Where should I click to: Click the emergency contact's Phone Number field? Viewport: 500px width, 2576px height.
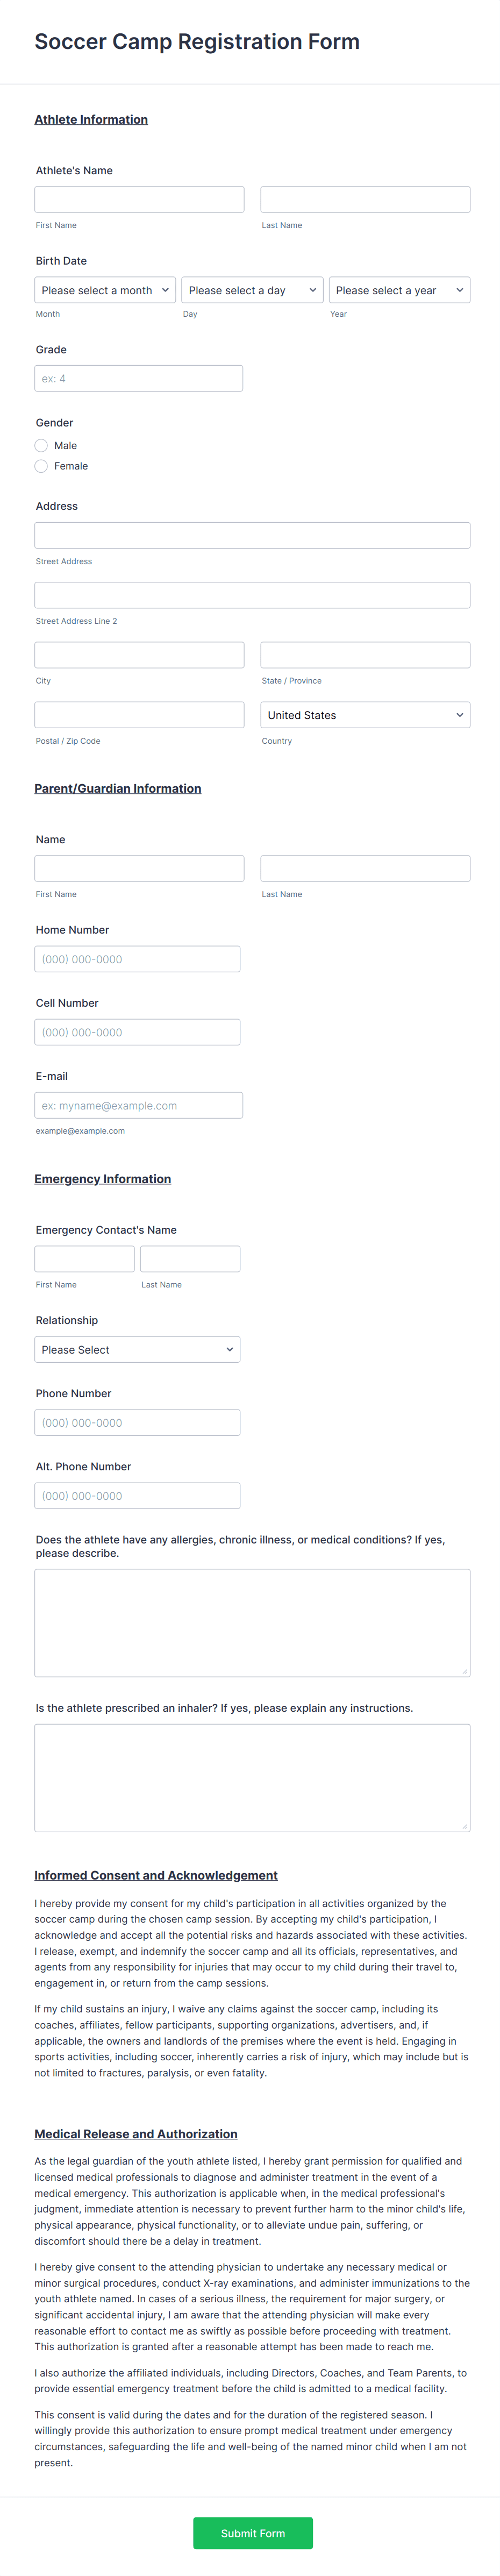click(x=137, y=1422)
